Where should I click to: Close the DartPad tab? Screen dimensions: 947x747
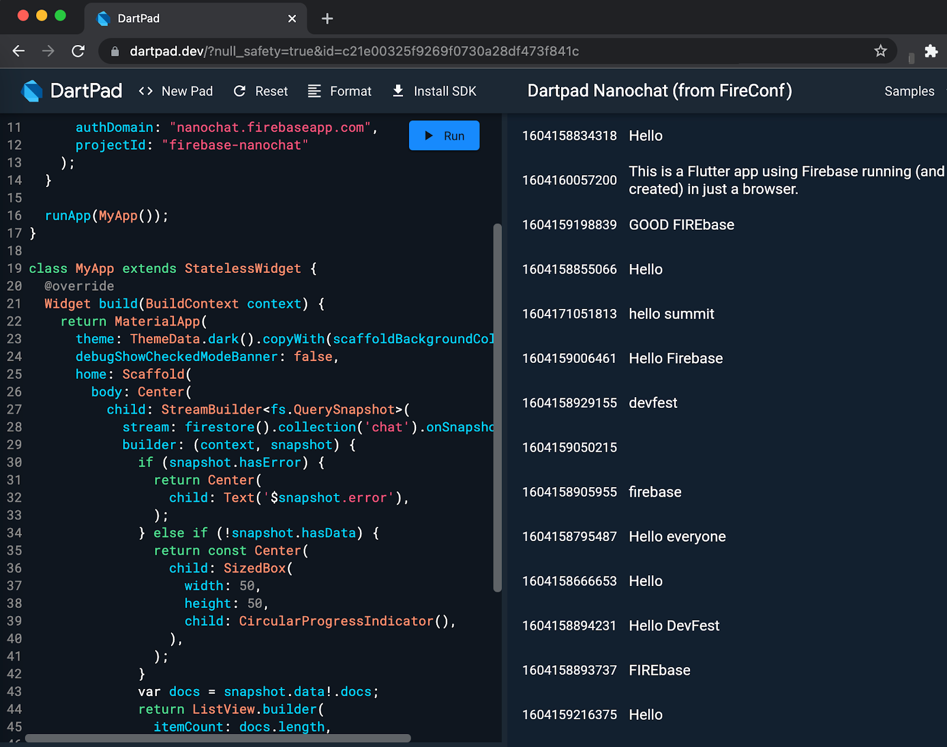(292, 19)
